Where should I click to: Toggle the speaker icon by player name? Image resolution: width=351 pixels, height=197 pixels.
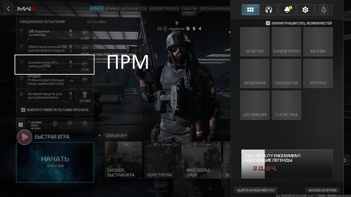[x=200, y=28]
